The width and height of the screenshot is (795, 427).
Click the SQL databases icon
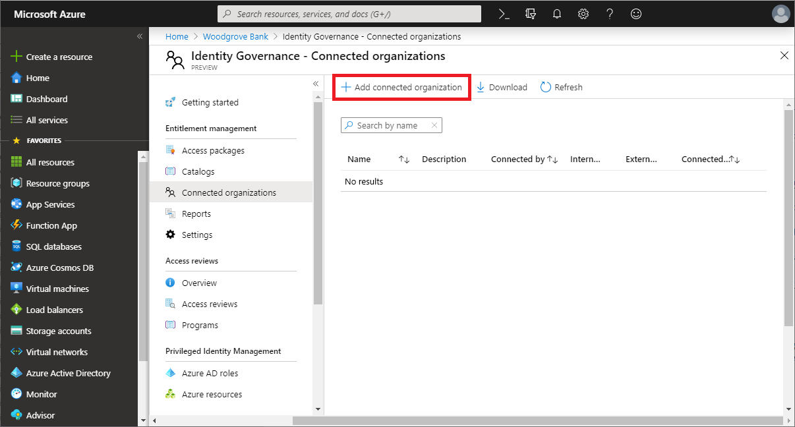click(x=16, y=246)
